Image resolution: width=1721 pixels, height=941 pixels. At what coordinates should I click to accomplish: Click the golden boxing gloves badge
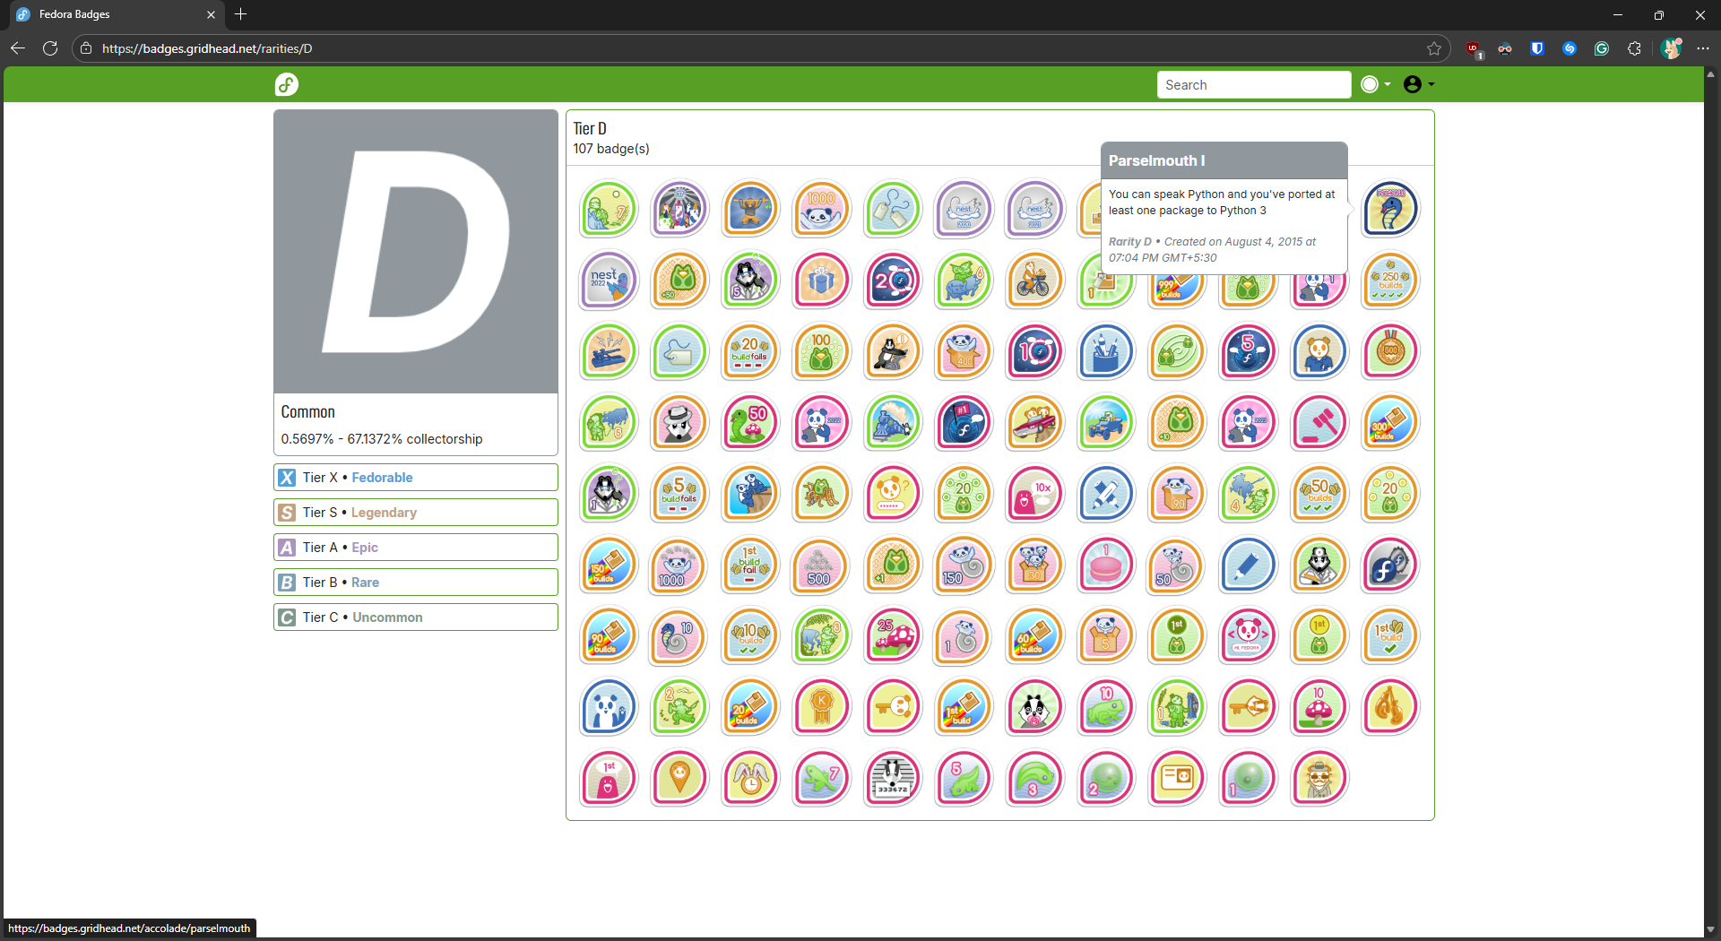1389,707
